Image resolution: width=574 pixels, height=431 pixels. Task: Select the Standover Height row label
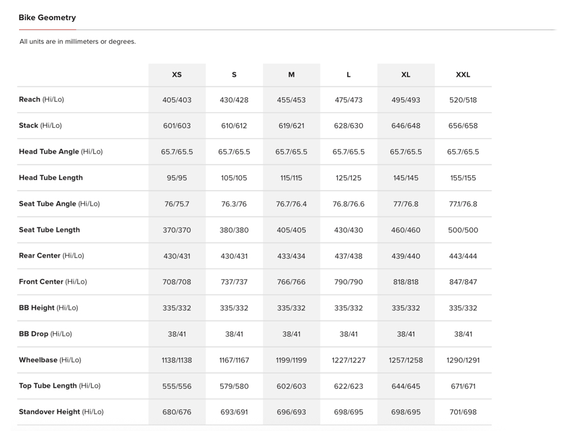coord(61,412)
